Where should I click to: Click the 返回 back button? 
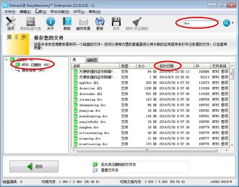[34, 166]
